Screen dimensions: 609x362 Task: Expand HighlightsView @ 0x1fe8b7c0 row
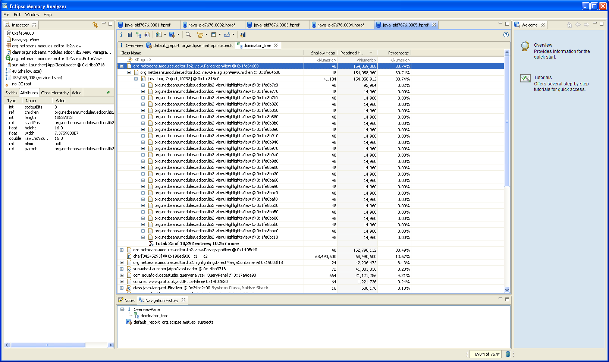tap(143, 85)
